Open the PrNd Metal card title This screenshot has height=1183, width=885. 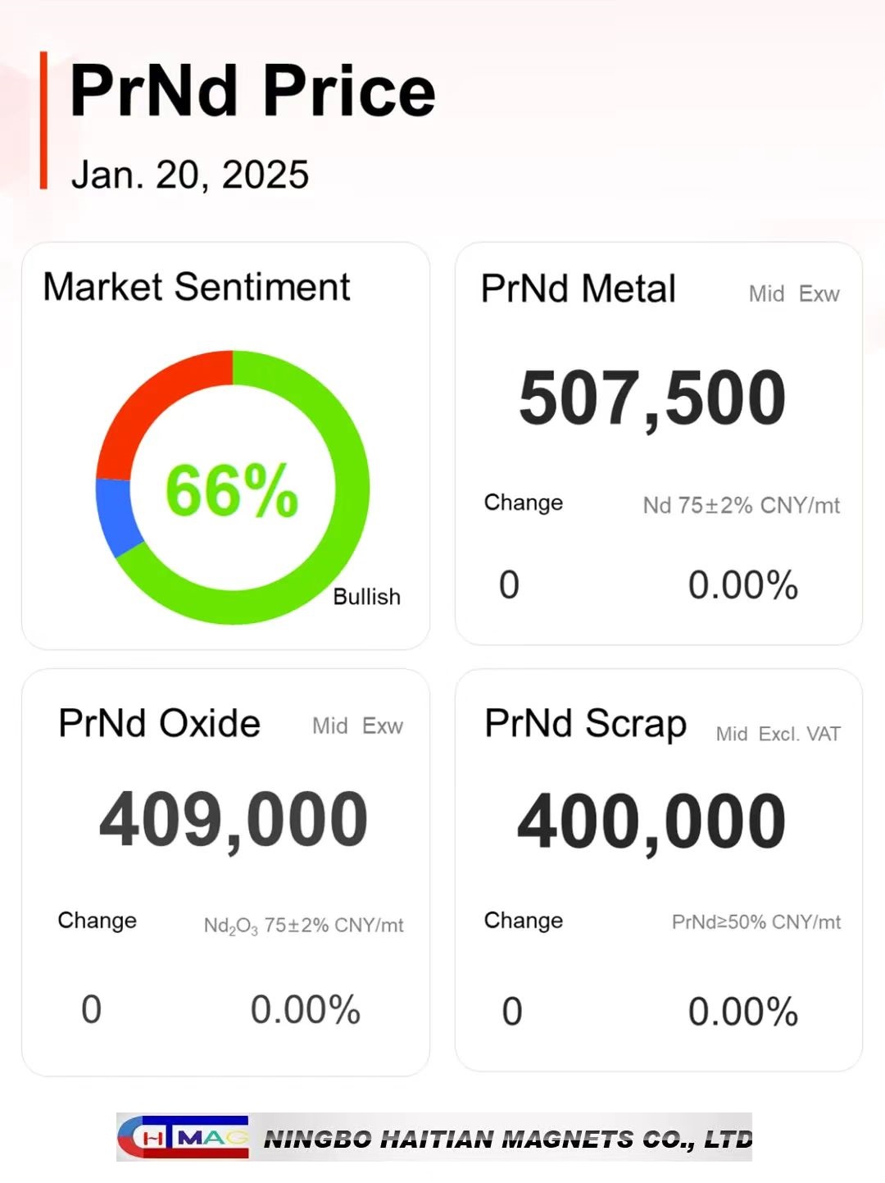tap(579, 289)
